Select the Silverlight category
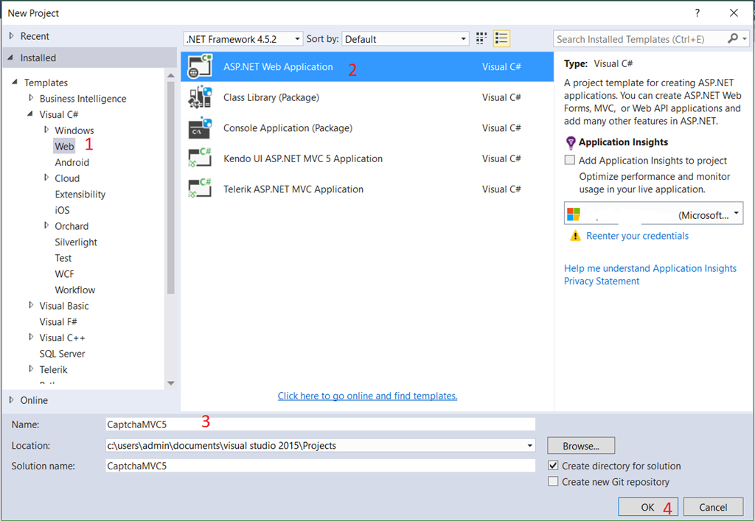 point(76,242)
